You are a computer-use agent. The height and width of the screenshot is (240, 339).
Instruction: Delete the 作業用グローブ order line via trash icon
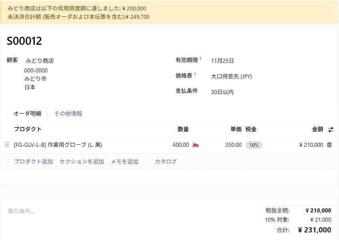329,145
